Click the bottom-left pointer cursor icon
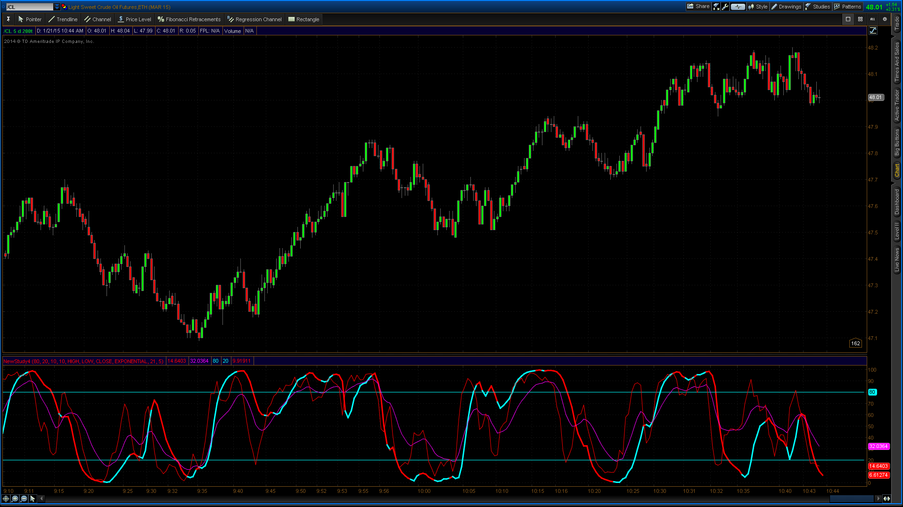Screen dimensions: 903x507 (x=33, y=499)
